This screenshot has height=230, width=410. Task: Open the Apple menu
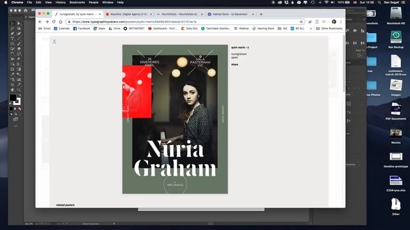coord(6,3)
